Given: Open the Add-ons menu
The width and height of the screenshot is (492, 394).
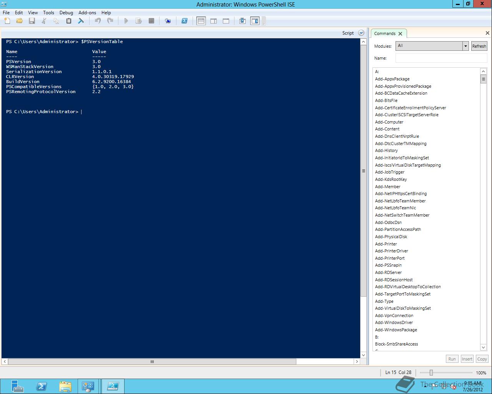Looking at the screenshot, I should click(87, 12).
